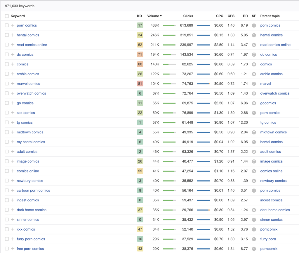Click SF badge in the comics row
299x253 pixels.
pos(254,64)
